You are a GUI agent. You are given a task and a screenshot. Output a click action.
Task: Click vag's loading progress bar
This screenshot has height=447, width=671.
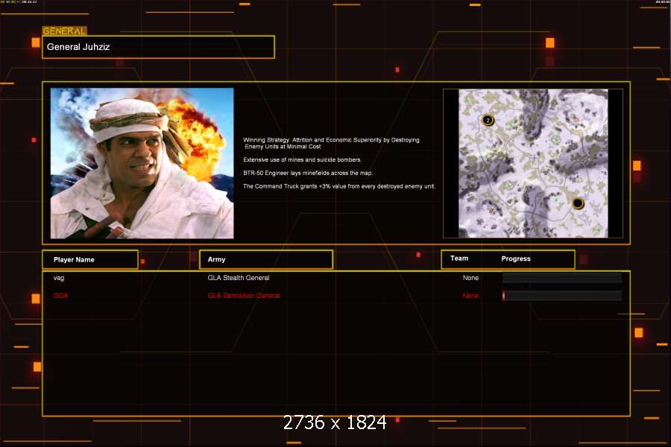coord(562,278)
